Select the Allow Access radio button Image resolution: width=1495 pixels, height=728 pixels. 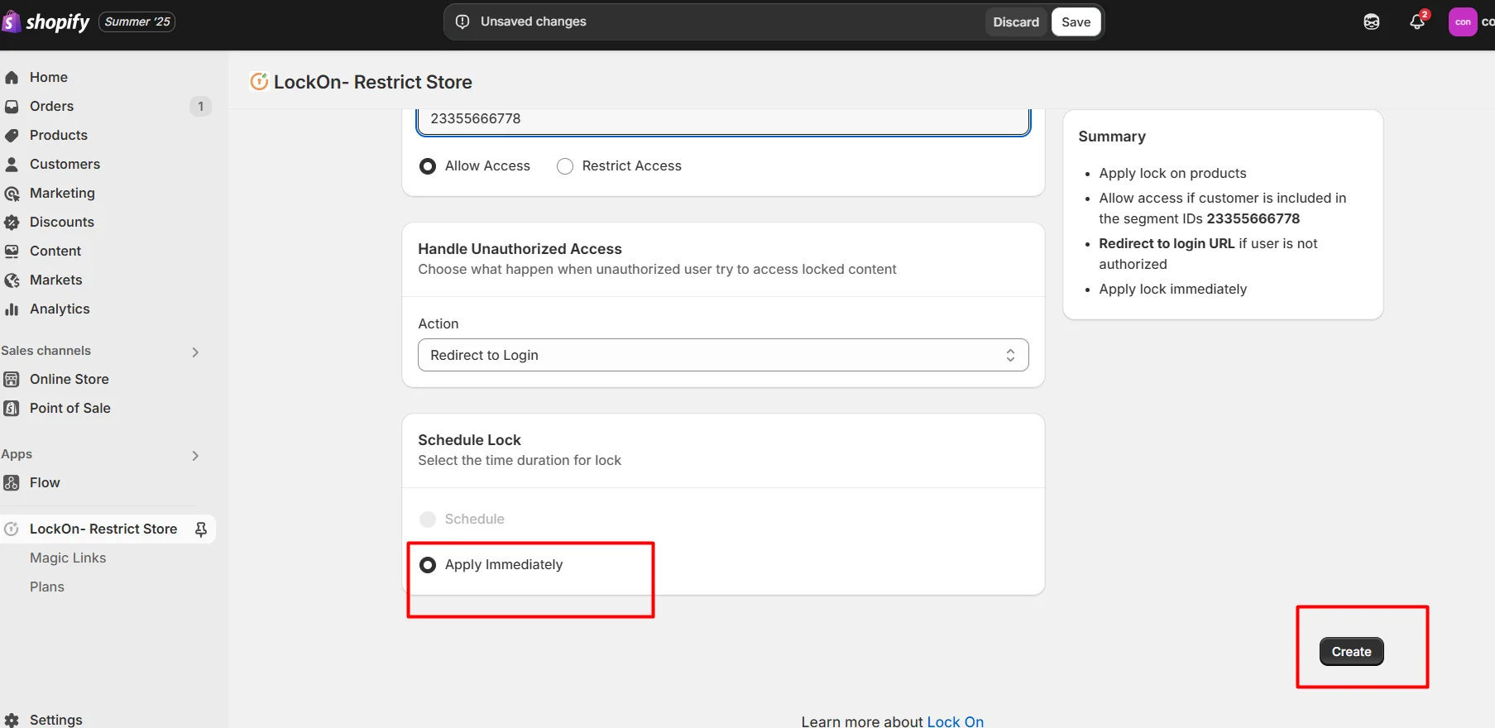coord(428,166)
